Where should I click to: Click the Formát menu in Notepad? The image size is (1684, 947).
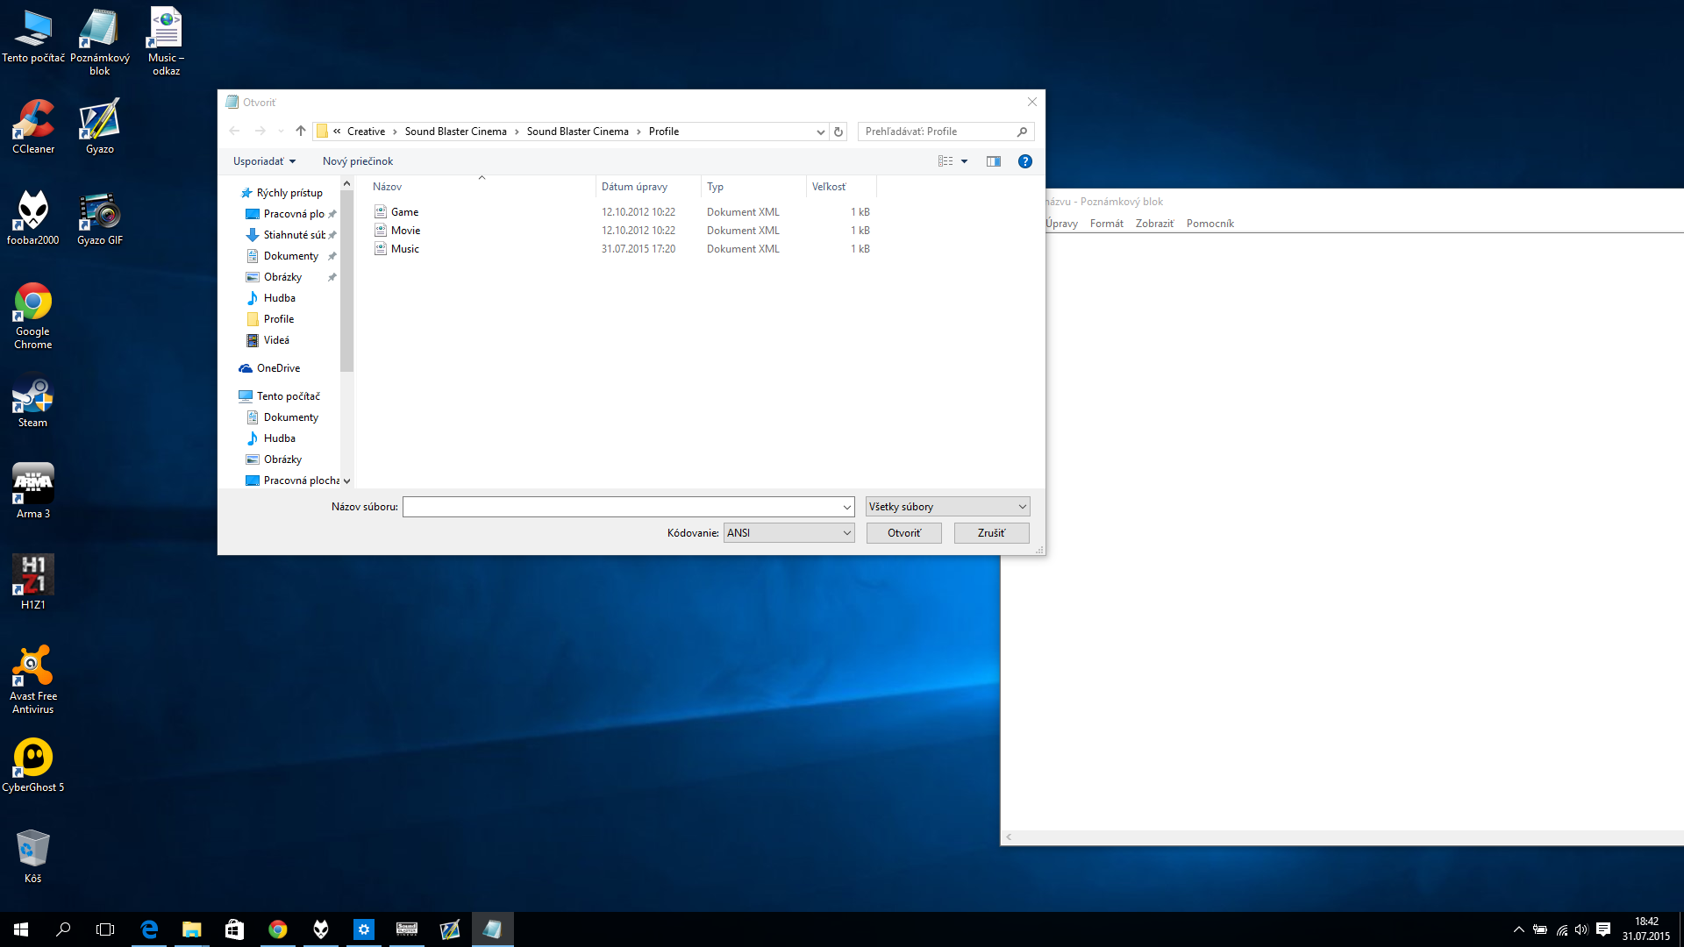coord(1104,224)
